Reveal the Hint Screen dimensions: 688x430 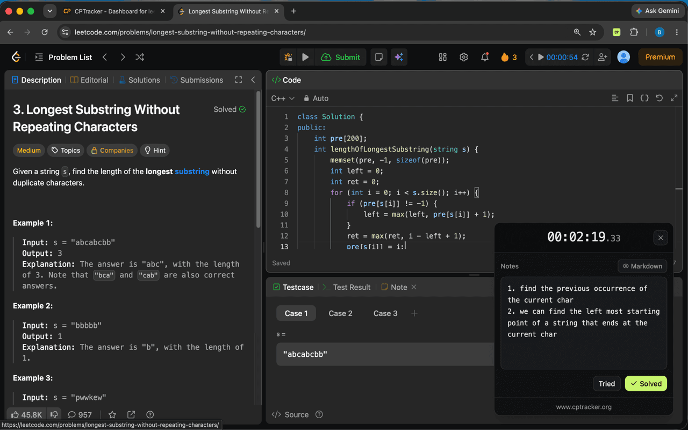pyautogui.click(x=155, y=150)
